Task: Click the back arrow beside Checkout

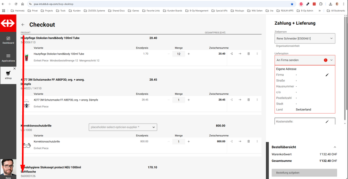Action: (23, 25)
